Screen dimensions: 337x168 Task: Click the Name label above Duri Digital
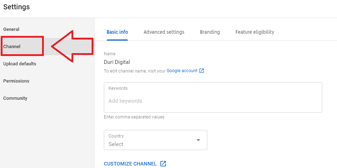110,54
